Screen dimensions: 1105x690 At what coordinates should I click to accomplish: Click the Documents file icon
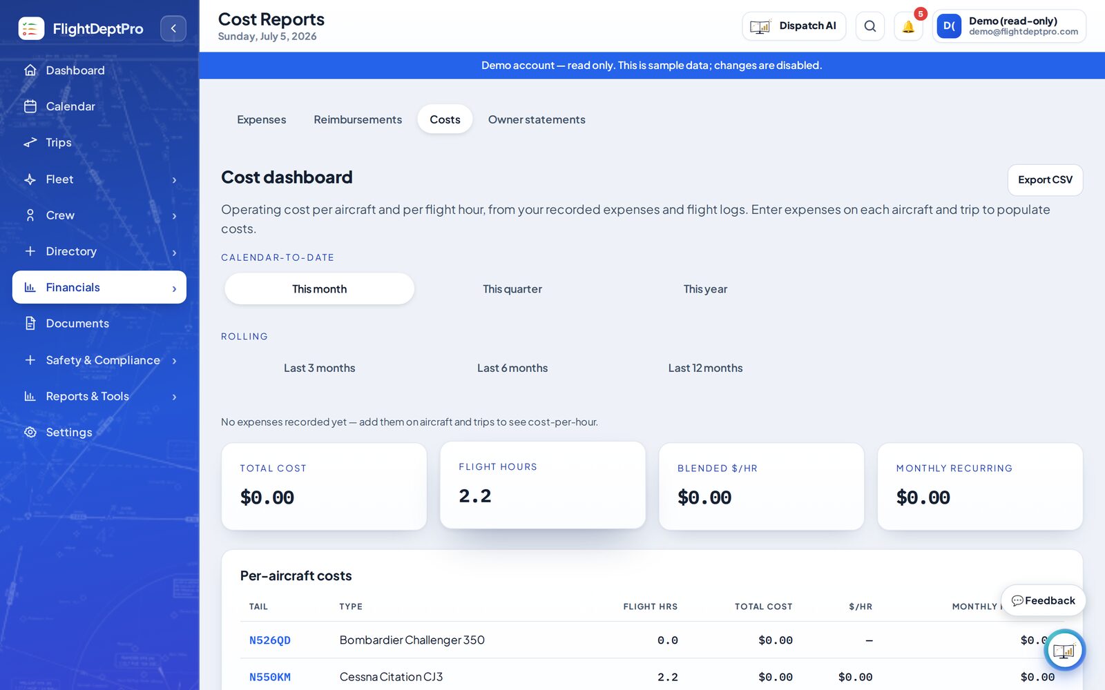click(x=30, y=323)
